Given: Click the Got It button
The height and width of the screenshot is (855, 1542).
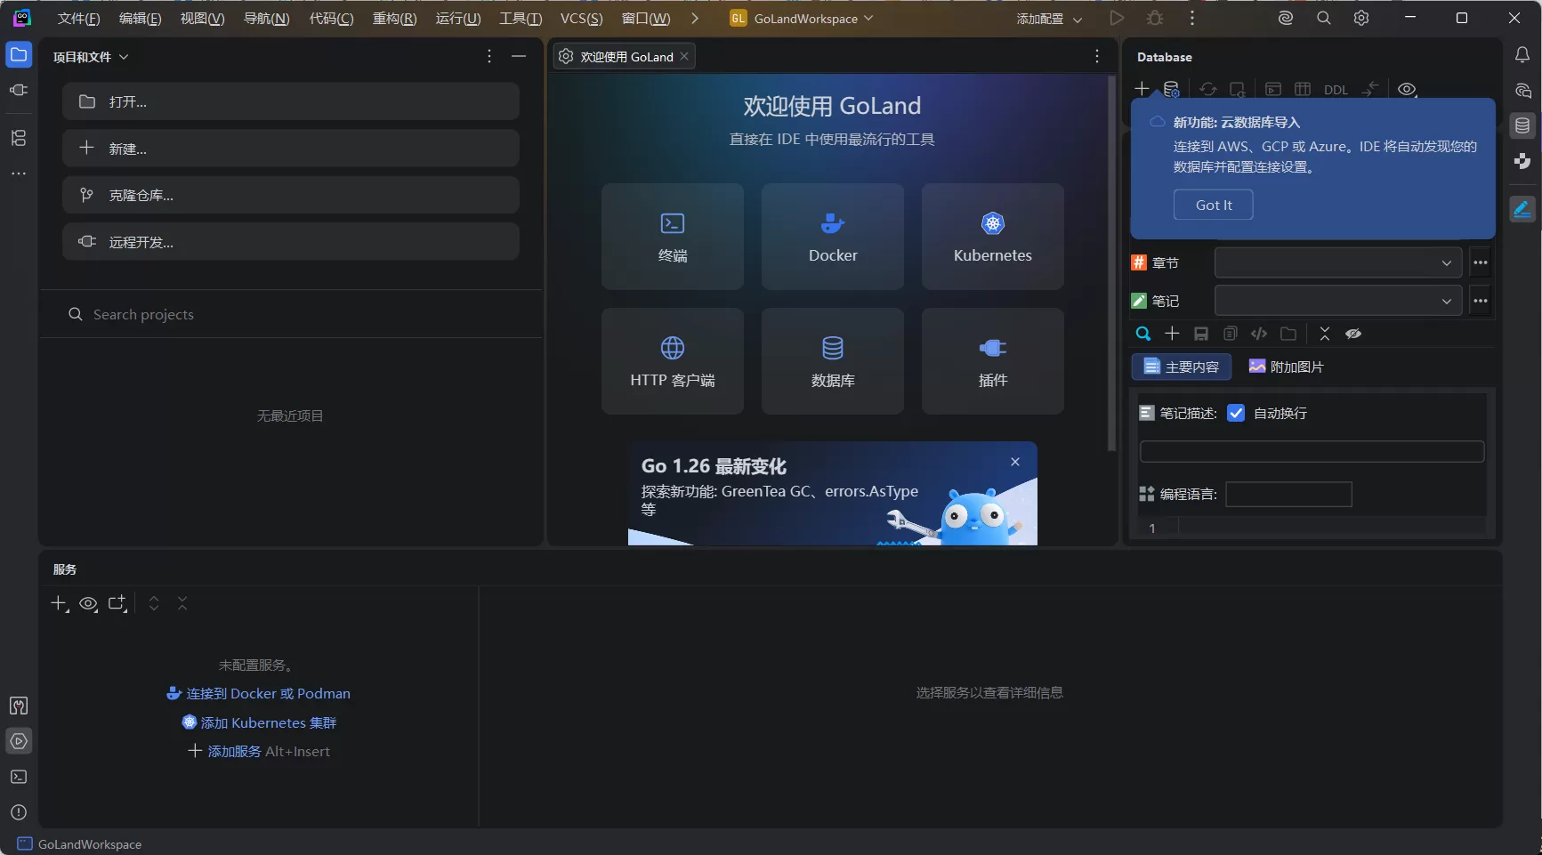Looking at the screenshot, I should pyautogui.click(x=1213, y=205).
